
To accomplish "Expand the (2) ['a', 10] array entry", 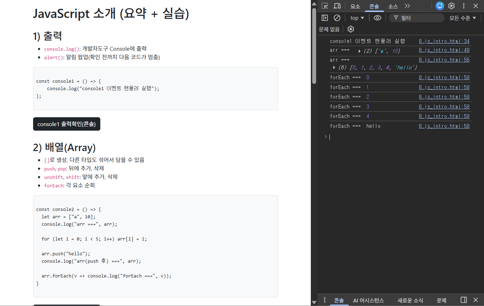I will point(359,51).
